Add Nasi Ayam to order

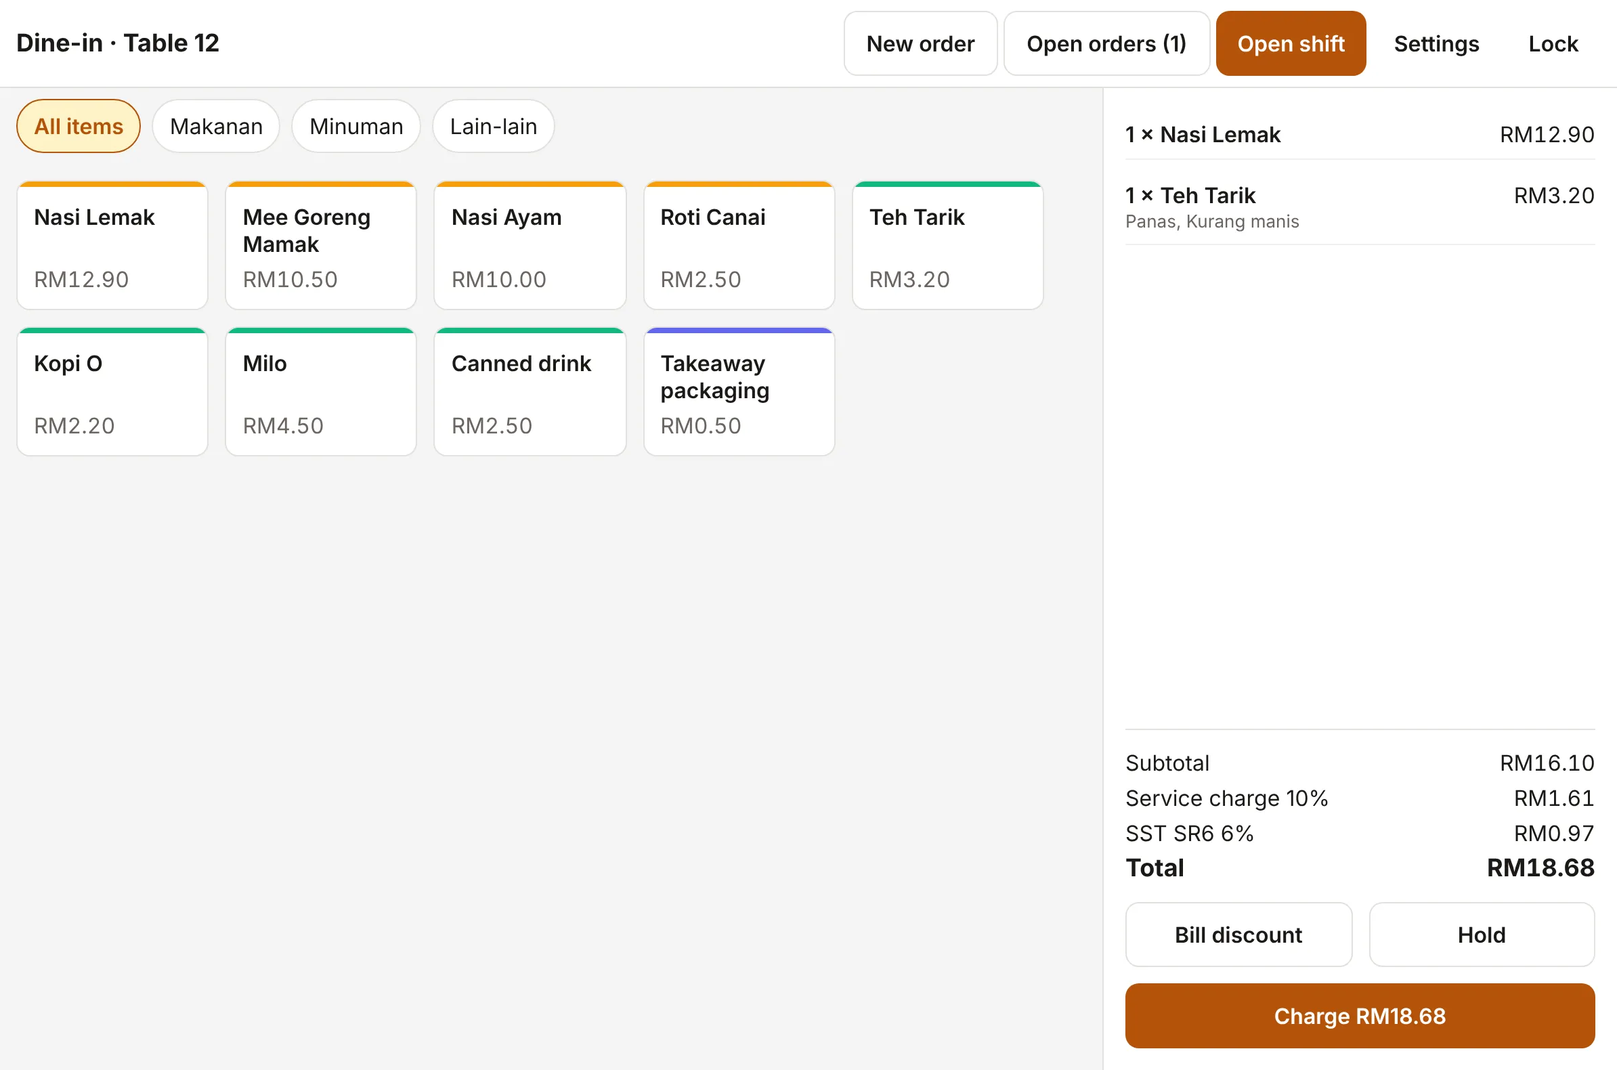point(530,246)
